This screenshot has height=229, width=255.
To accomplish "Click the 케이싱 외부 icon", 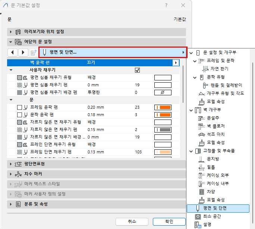I will coord(201,175).
